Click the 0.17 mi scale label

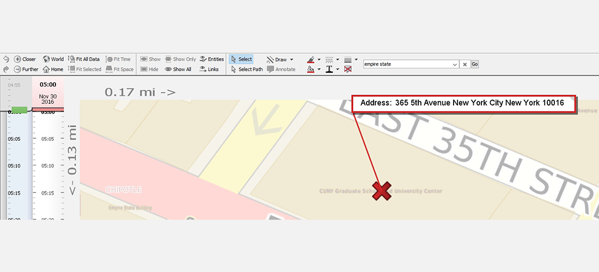point(140,92)
